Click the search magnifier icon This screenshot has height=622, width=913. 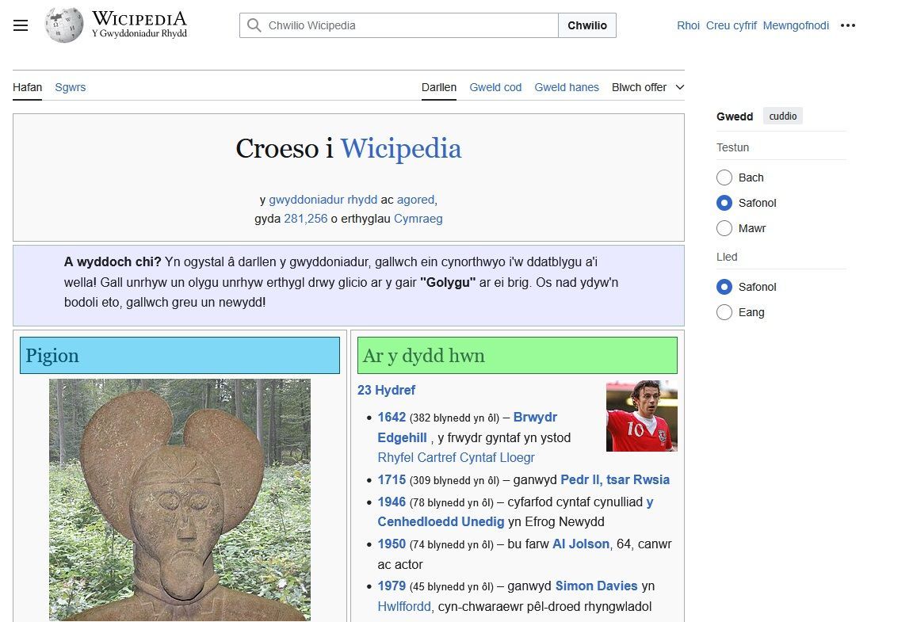tap(254, 25)
